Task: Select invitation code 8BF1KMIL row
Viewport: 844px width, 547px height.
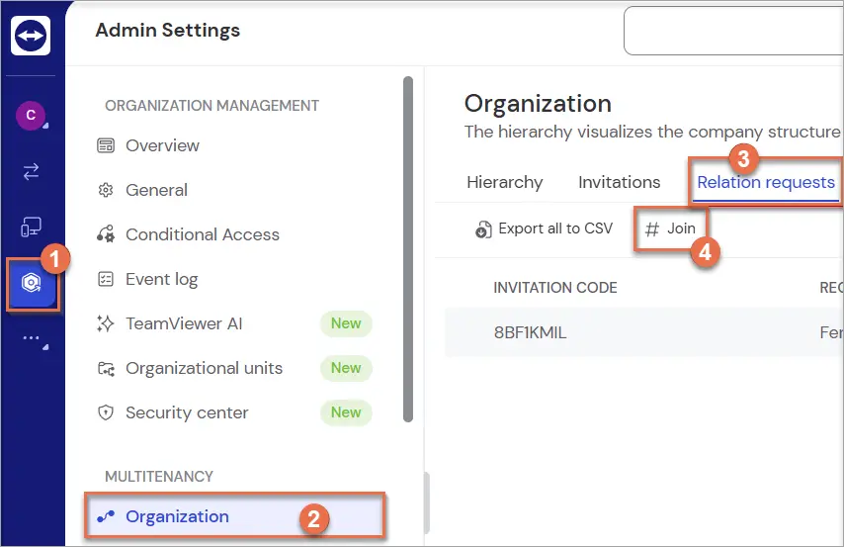Action: (x=643, y=332)
